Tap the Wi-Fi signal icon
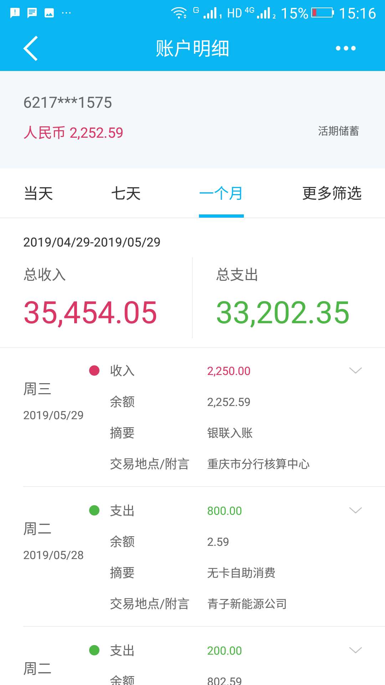 pyautogui.click(x=179, y=13)
